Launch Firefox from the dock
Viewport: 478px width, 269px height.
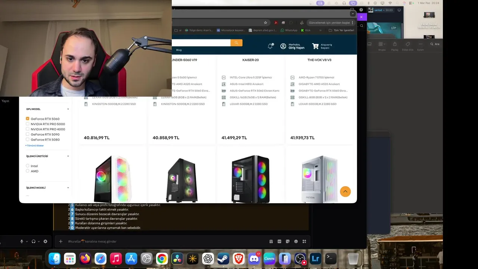click(x=85, y=259)
